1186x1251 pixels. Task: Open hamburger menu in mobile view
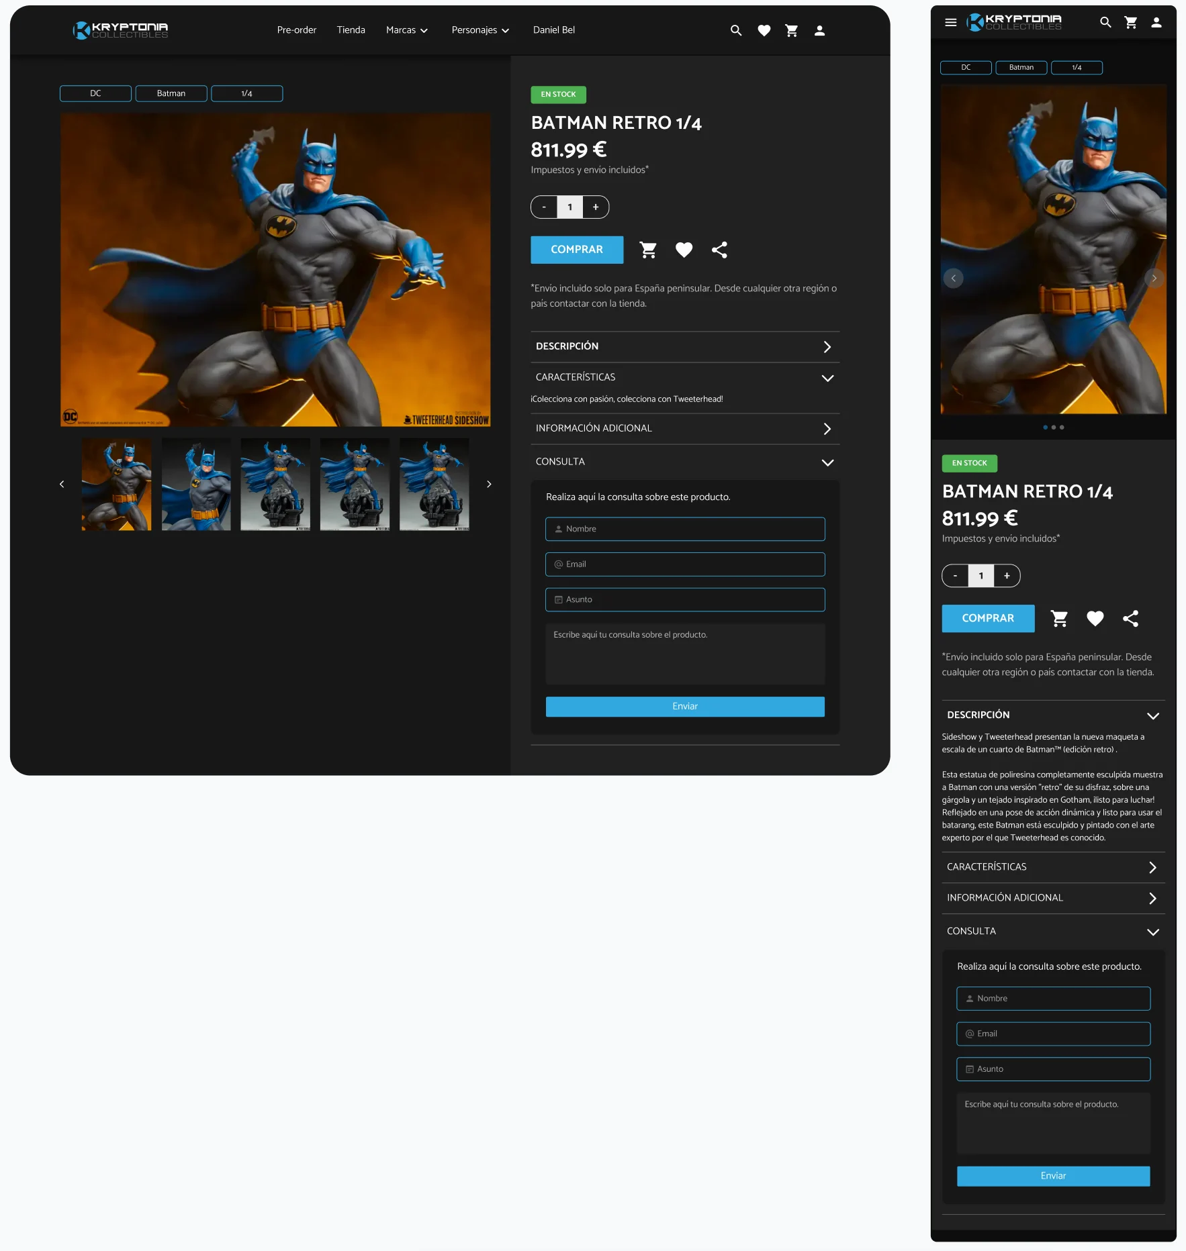point(950,22)
